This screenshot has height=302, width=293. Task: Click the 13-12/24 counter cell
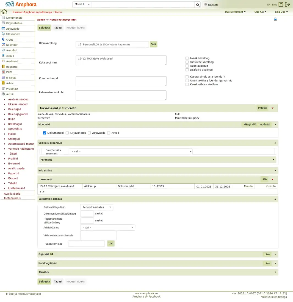172,186
